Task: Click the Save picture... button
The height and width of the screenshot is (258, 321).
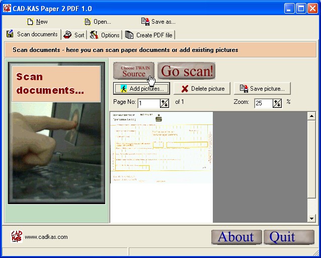Action: (x=262, y=89)
